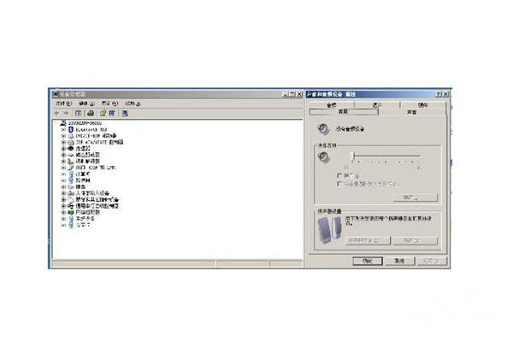Open the 文件(F) menu in Device Manager
The image size is (513, 342).
63,103
